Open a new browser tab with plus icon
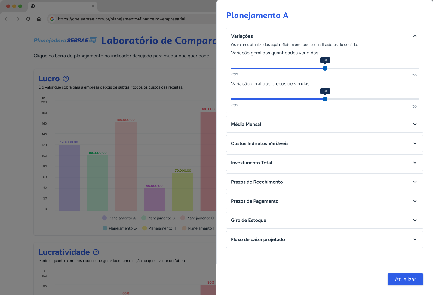 [x=103, y=6]
